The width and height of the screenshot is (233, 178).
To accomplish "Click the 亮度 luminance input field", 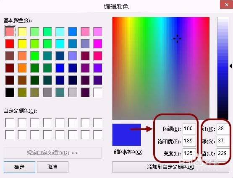I will (189, 153).
